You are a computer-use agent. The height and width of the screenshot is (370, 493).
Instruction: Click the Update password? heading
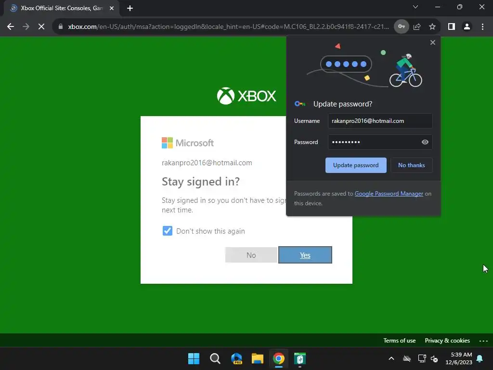point(343,104)
